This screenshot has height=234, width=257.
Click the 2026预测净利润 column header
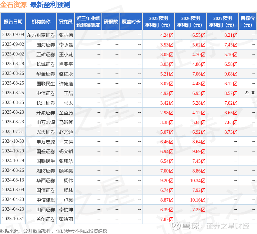click(191, 21)
